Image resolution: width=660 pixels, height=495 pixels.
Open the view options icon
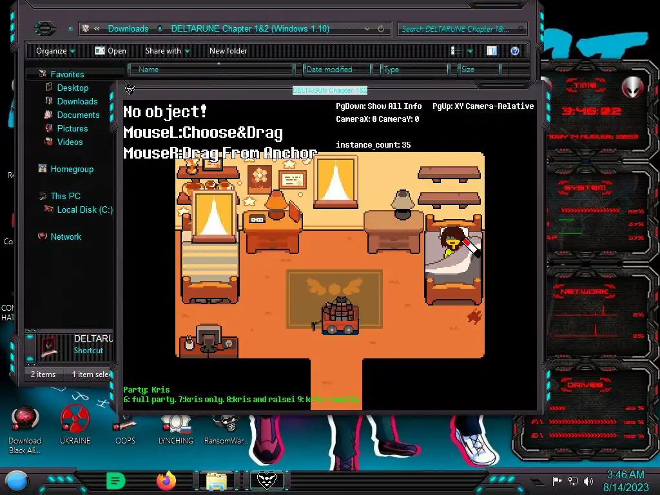pos(456,51)
